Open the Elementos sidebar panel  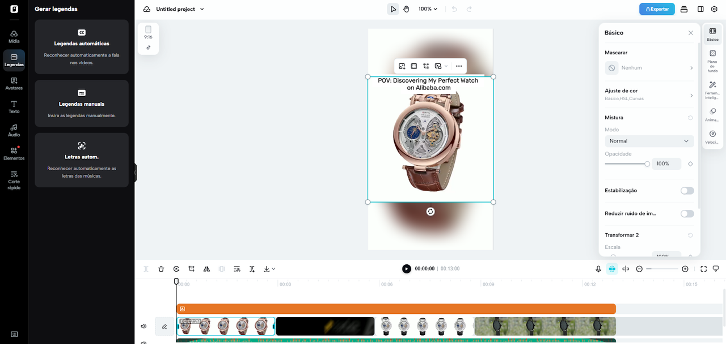(x=14, y=153)
